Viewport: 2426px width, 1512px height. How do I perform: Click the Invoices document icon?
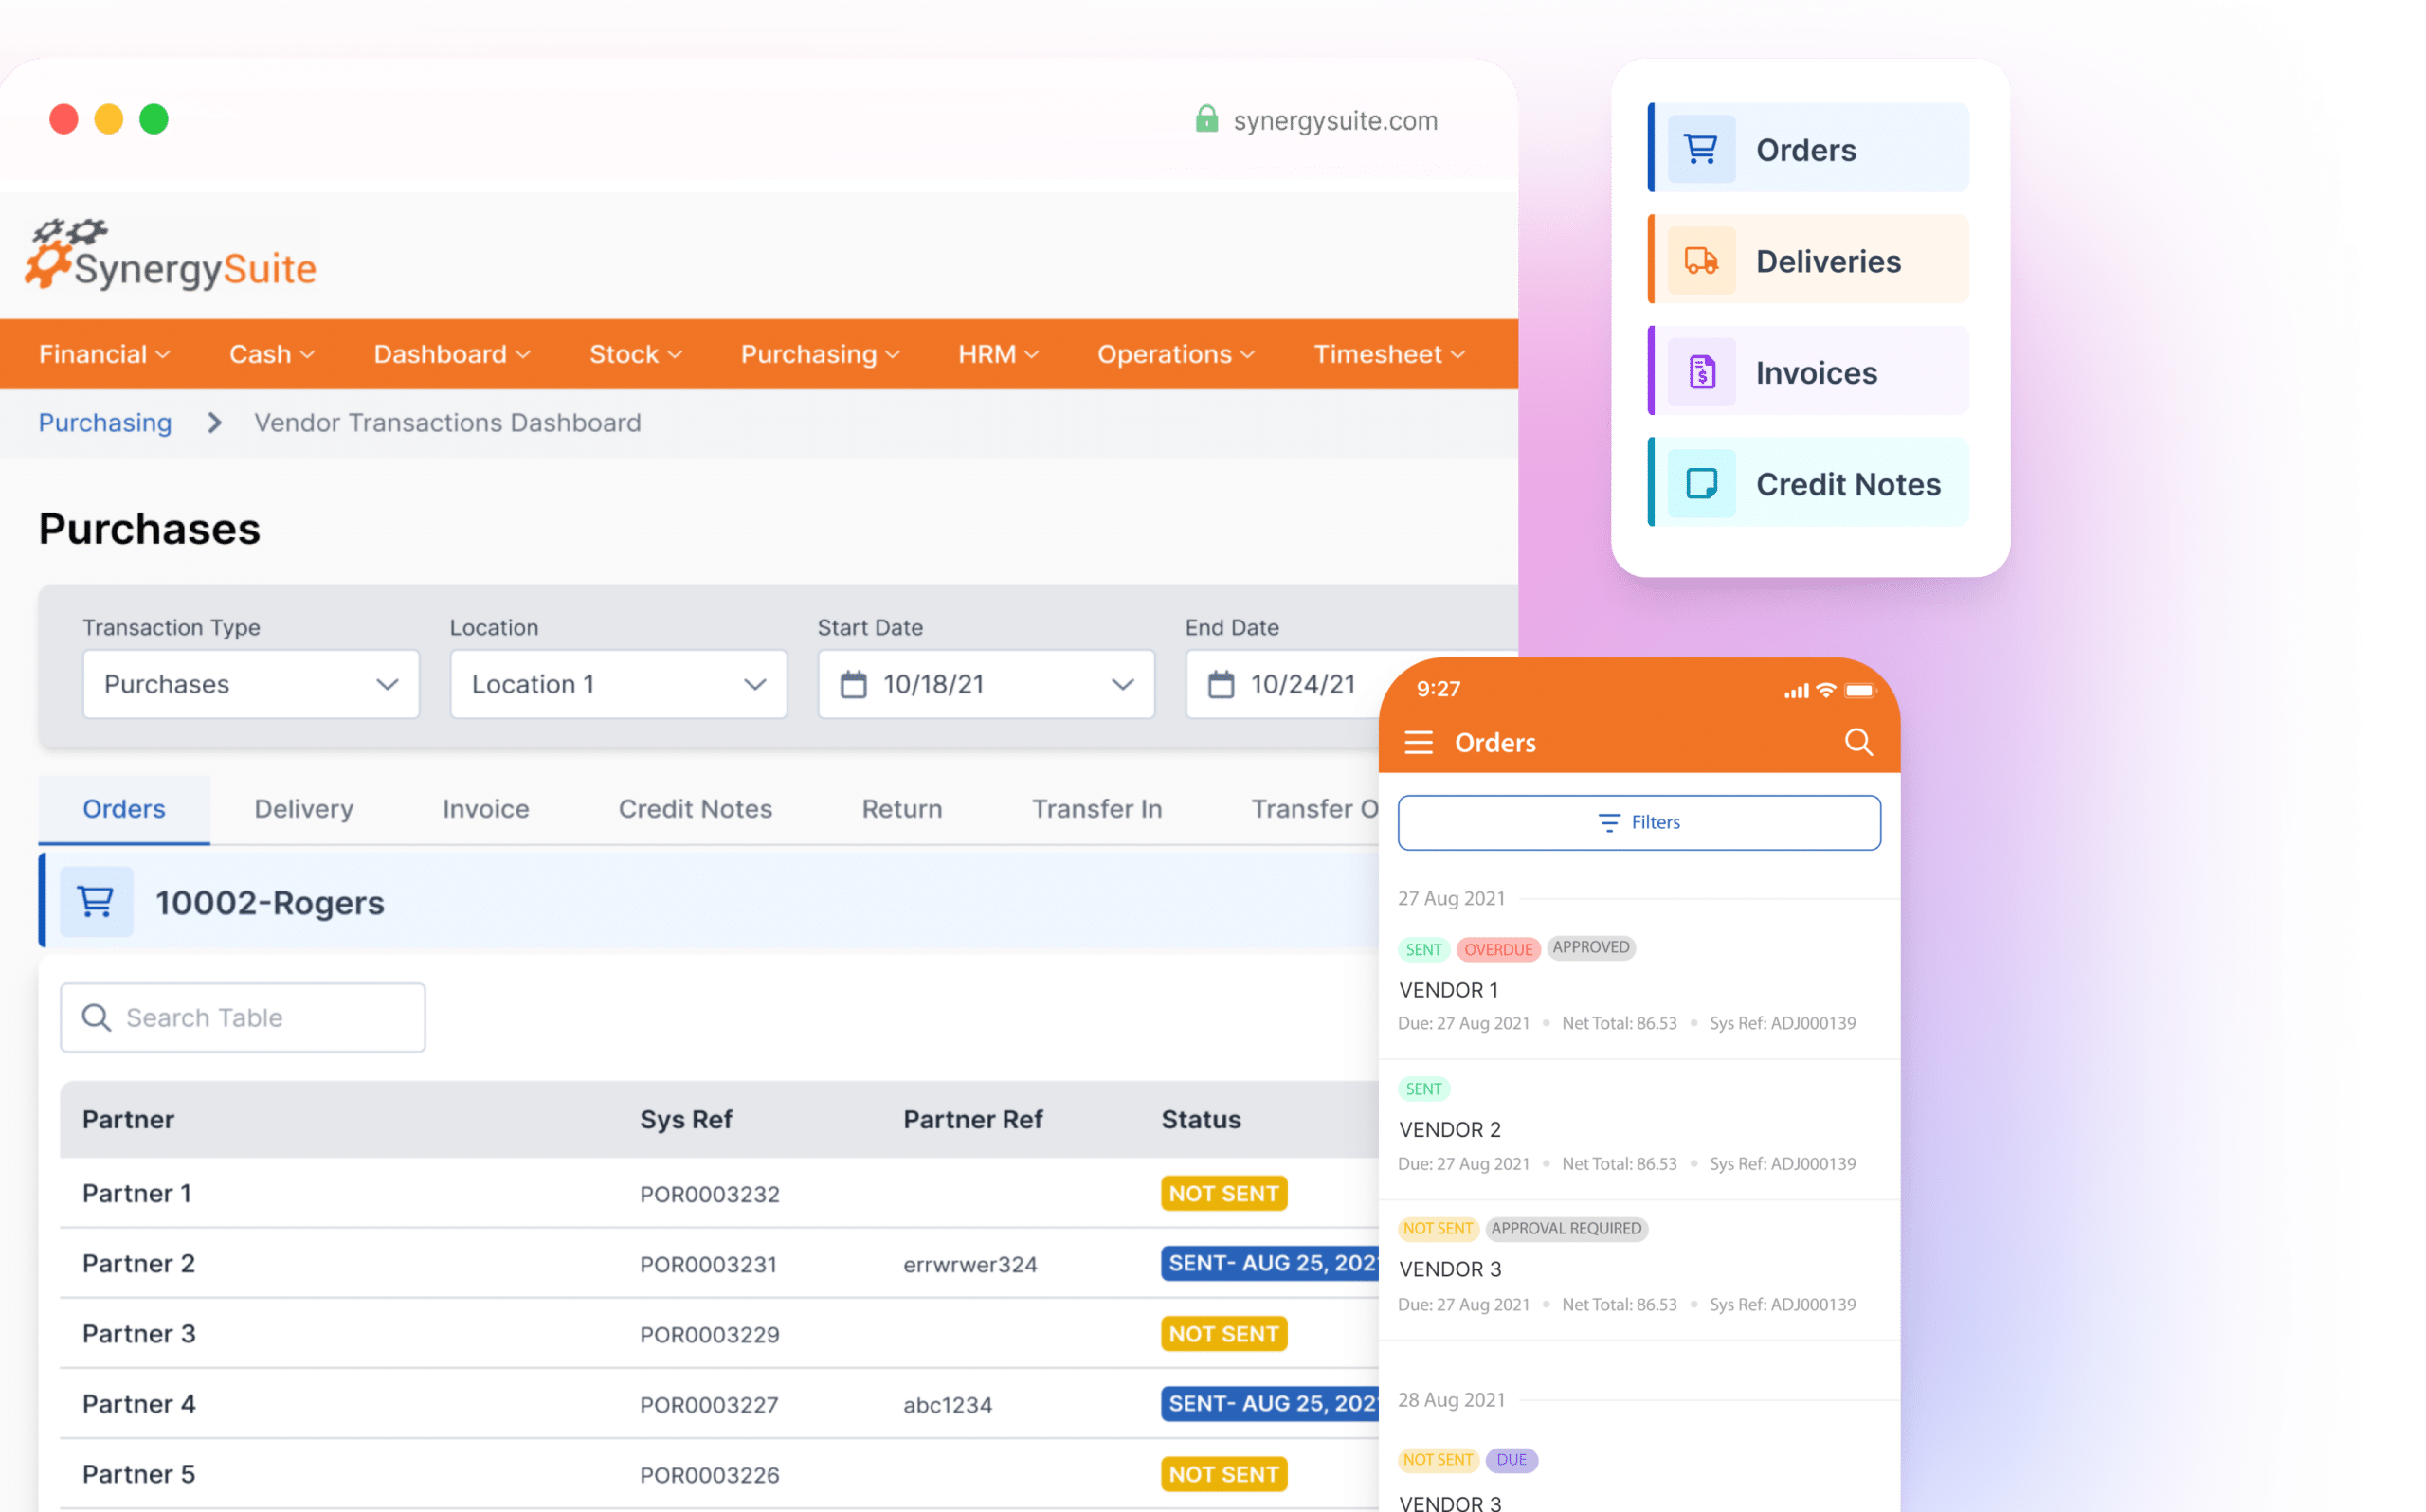point(1701,372)
